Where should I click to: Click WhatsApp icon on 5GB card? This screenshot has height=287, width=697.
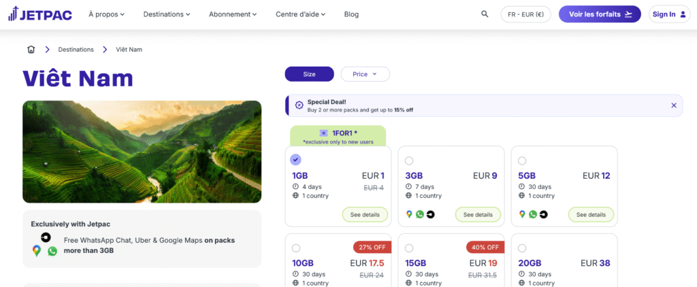pyautogui.click(x=533, y=215)
